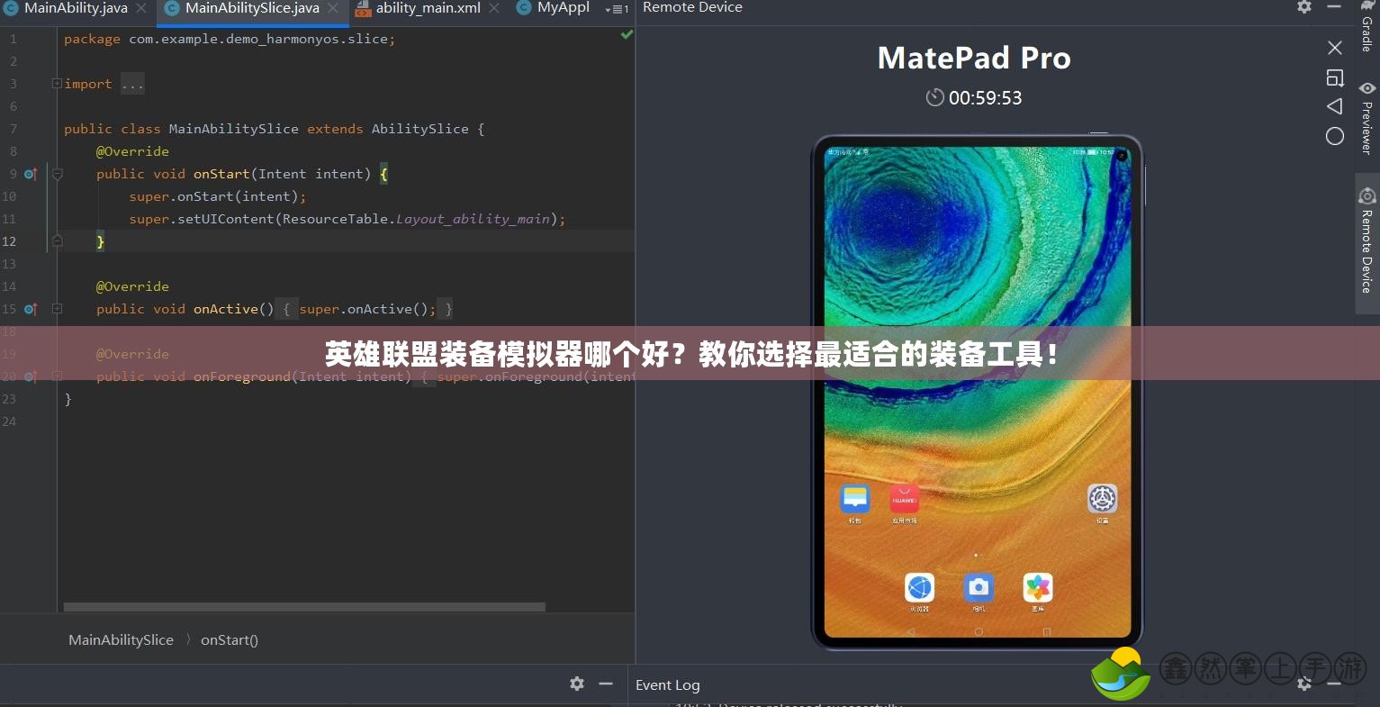Click override gutter icon beside onStart line

click(31, 174)
